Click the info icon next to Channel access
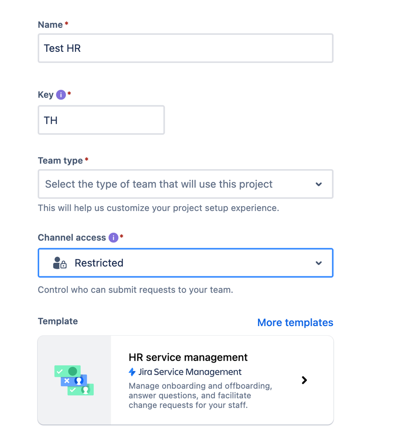The width and height of the screenshot is (403, 439). (114, 238)
